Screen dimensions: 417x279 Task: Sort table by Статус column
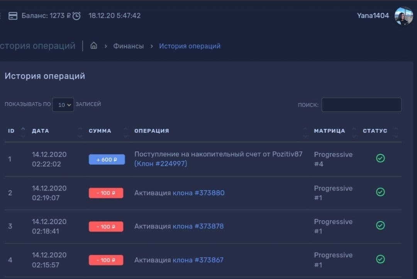(375, 131)
